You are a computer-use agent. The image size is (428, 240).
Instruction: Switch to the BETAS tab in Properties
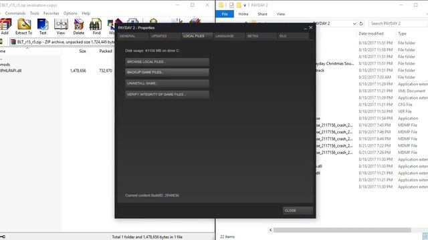coord(261,36)
